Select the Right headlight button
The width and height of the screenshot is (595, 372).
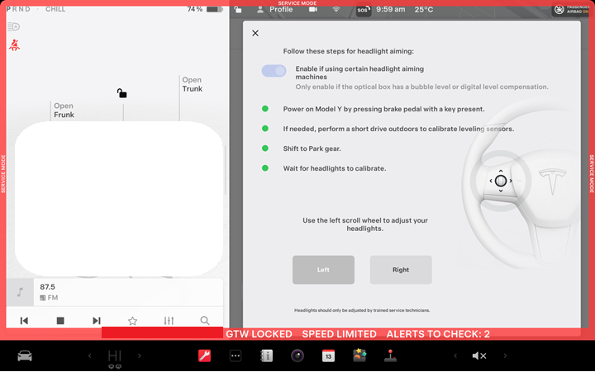pyautogui.click(x=401, y=270)
